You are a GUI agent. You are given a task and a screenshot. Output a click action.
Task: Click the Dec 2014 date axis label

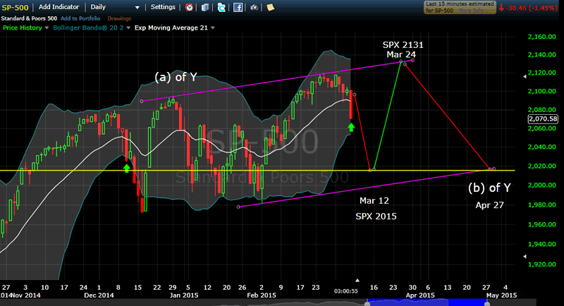pyautogui.click(x=99, y=295)
